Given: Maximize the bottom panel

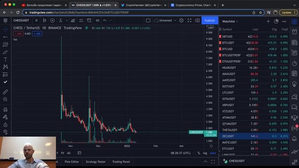Looking at the screenshot, I should click(213, 162).
